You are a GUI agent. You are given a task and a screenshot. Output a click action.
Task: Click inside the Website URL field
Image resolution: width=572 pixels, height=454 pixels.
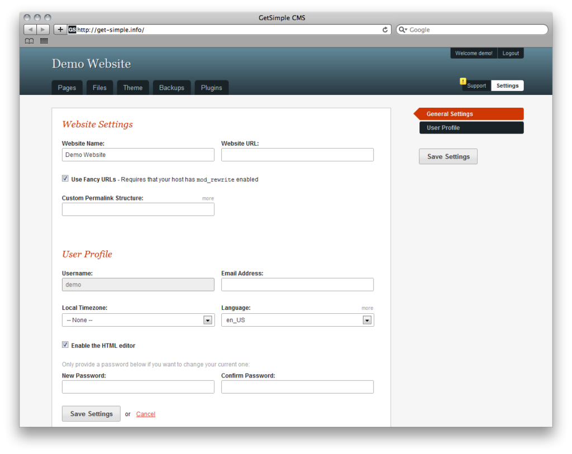297,155
